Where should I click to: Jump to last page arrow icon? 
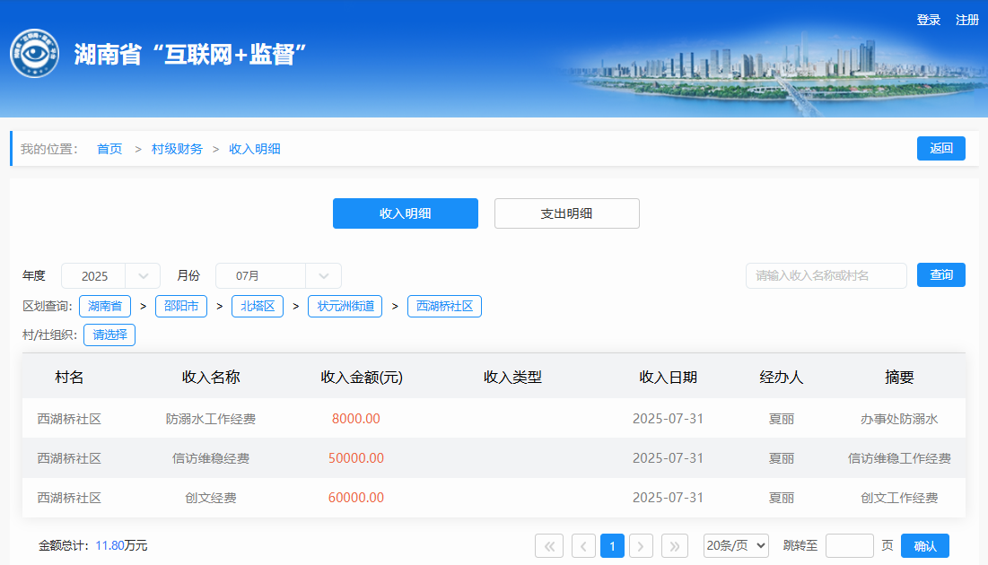click(x=675, y=545)
